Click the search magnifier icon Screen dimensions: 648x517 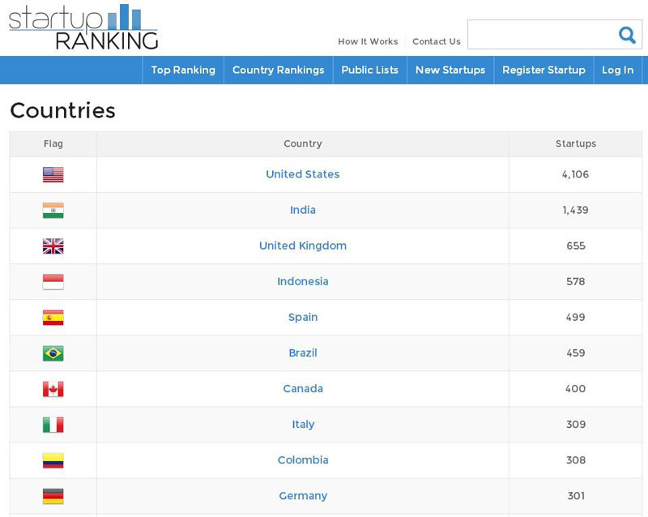(627, 35)
